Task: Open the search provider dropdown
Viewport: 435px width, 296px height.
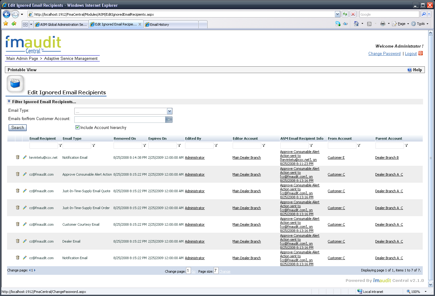Action: point(429,14)
